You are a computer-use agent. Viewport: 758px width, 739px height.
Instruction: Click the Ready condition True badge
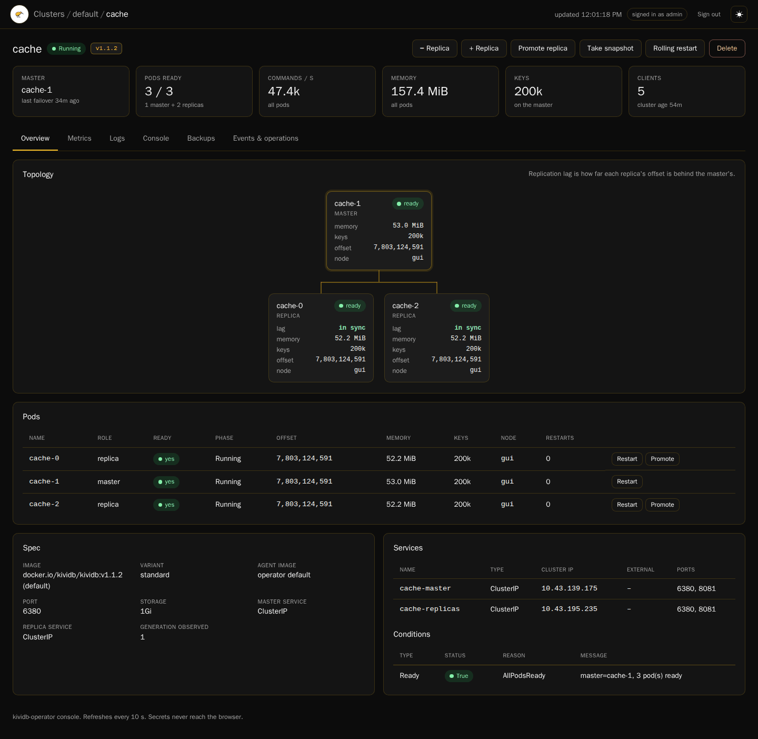coord(459,676)
